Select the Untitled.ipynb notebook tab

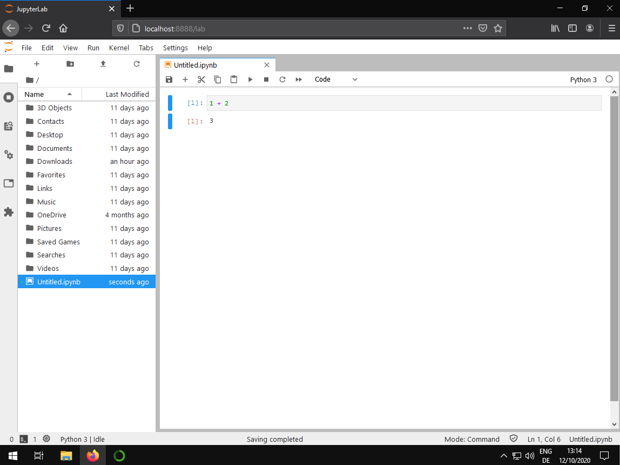tap(214, 65)
